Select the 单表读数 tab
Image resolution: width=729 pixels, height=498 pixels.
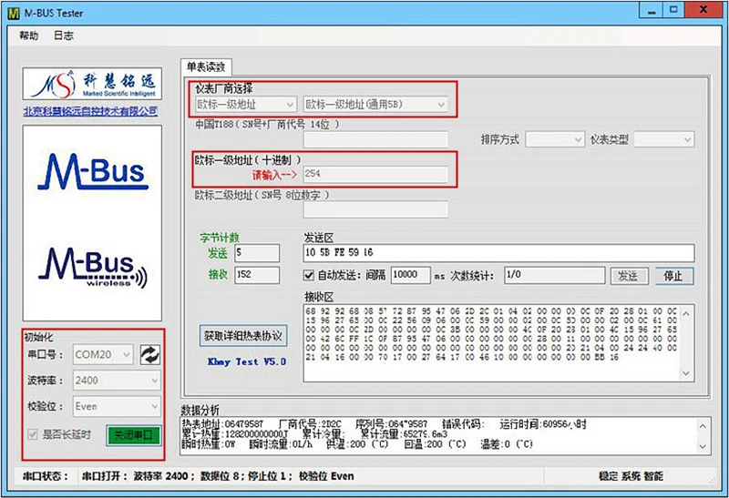[206, 66]
